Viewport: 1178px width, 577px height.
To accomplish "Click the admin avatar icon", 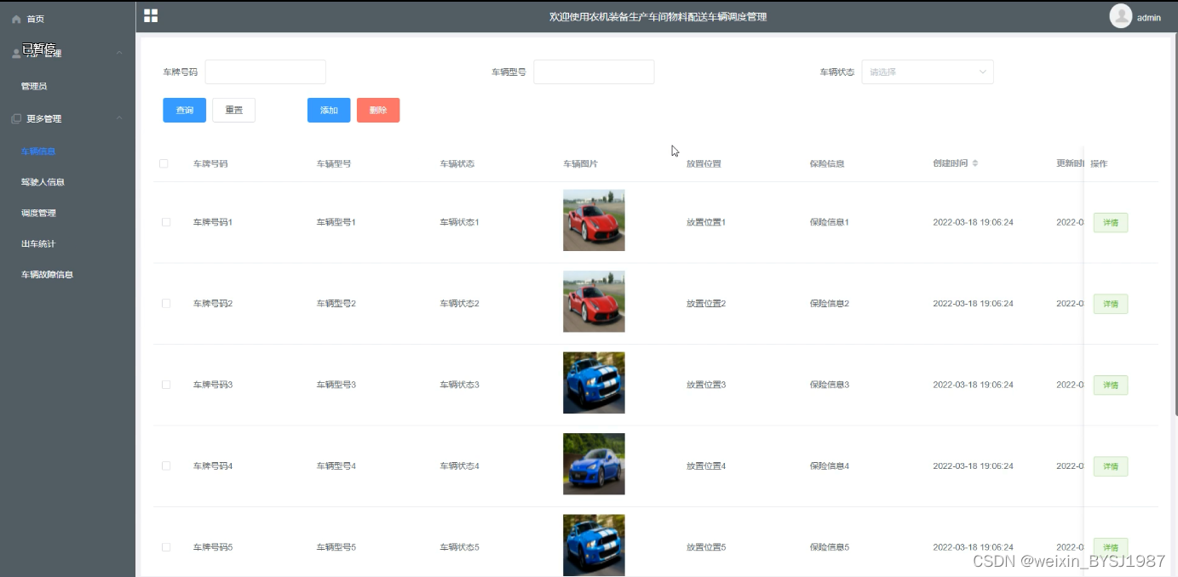I will point(1121,16).
